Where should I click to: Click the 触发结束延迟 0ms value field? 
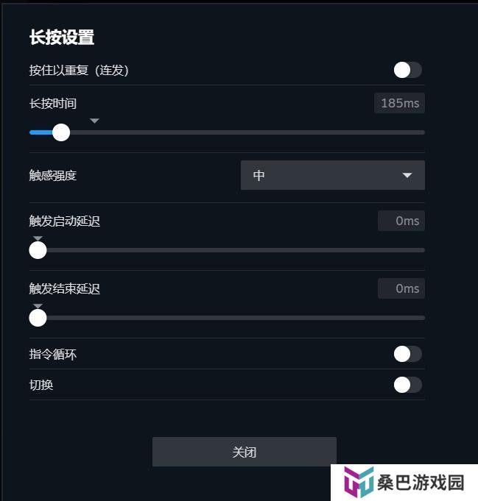401,288
